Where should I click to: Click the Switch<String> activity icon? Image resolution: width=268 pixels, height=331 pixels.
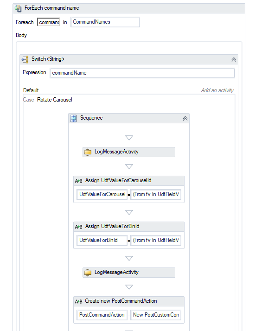coord(25,59)
